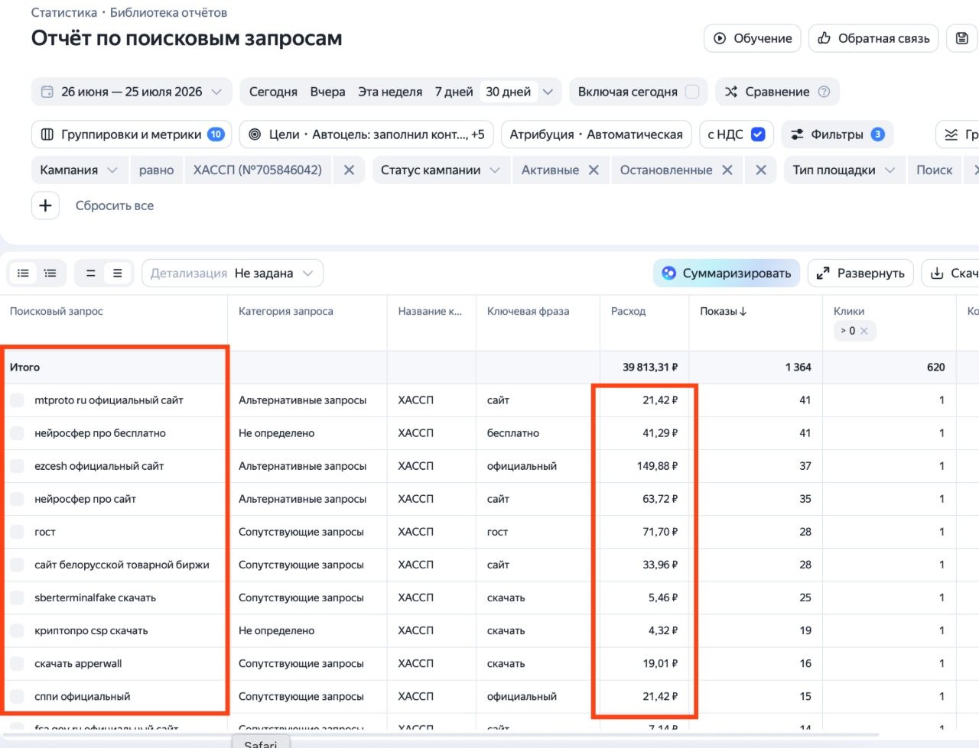This screenshot has width=979, height=748.
Task: Remove the entire Статус кампании filter
Action: pyautogui.click(x=761, y=170)
